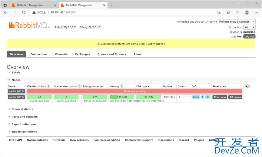
Task: Open the Learn more link
Action: pyautogui.click(x=155, y=44)
